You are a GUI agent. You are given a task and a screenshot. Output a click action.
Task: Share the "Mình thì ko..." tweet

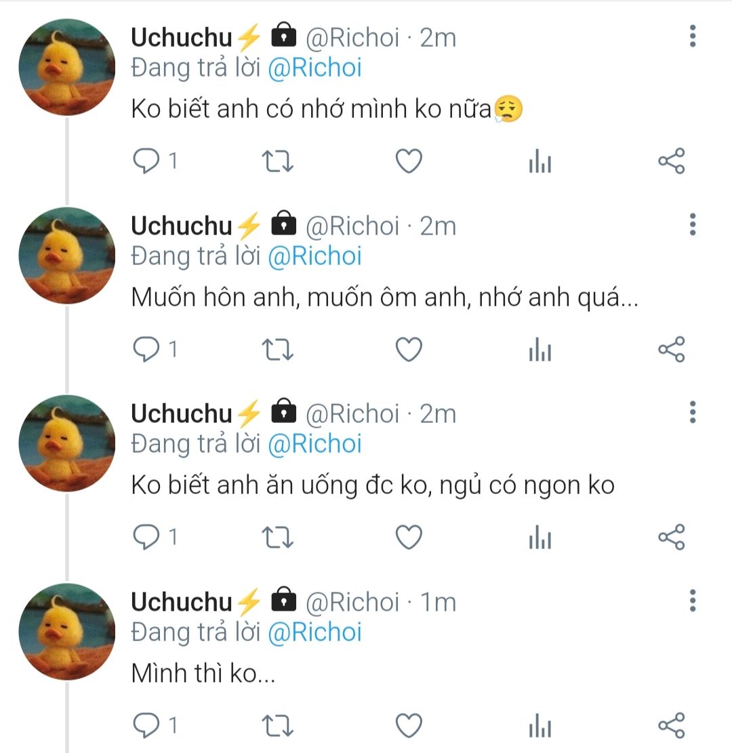(672, 726)
